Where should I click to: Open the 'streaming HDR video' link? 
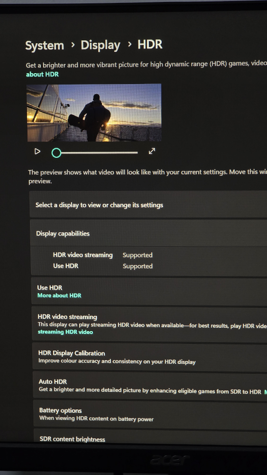[65, 332]
